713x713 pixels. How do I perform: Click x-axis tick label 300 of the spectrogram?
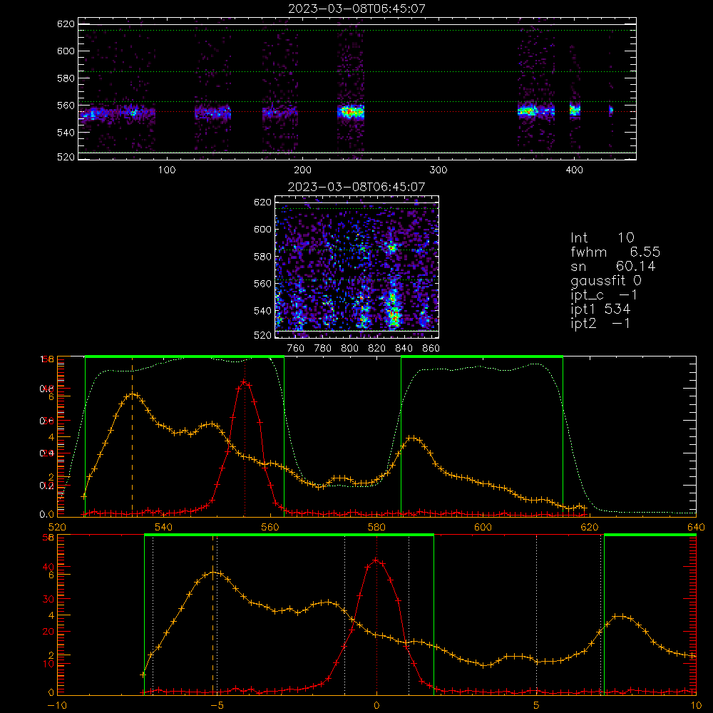[x=438, y=170]
